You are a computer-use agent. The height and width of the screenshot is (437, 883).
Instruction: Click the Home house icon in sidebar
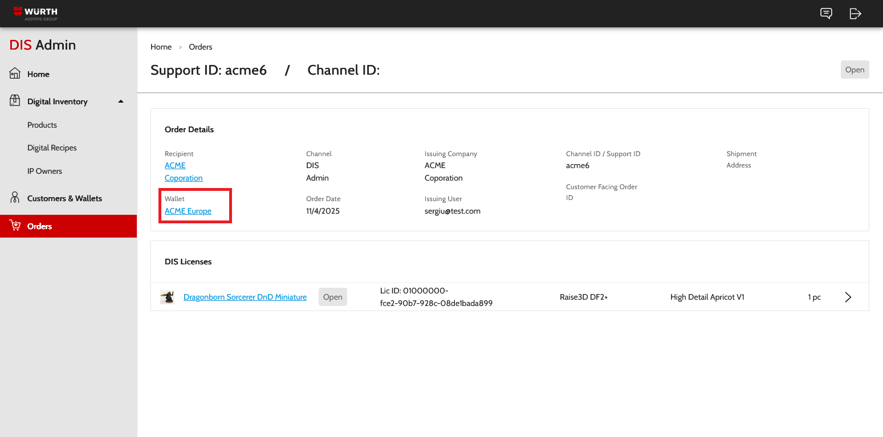15,74
